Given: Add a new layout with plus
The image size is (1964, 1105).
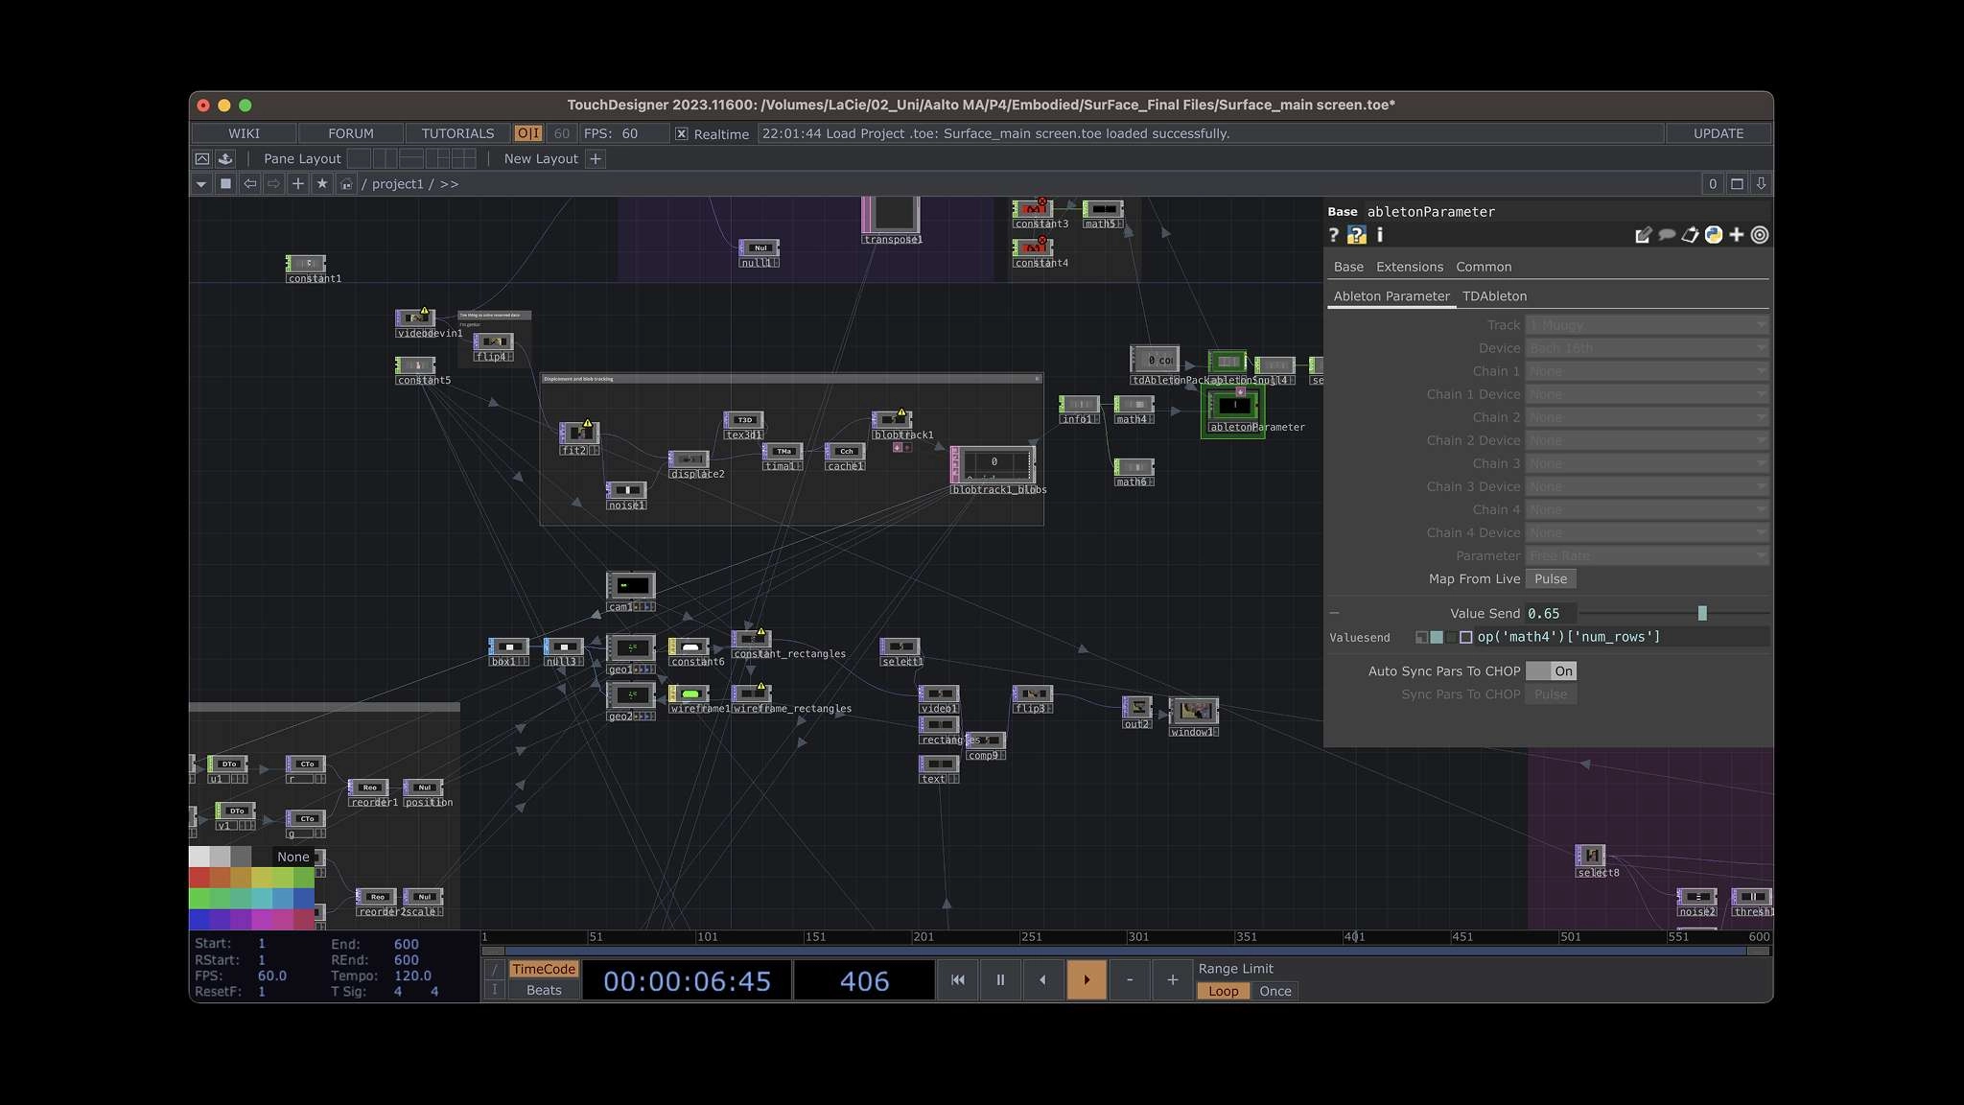Looking at the screenshot, I should point(596,158).
